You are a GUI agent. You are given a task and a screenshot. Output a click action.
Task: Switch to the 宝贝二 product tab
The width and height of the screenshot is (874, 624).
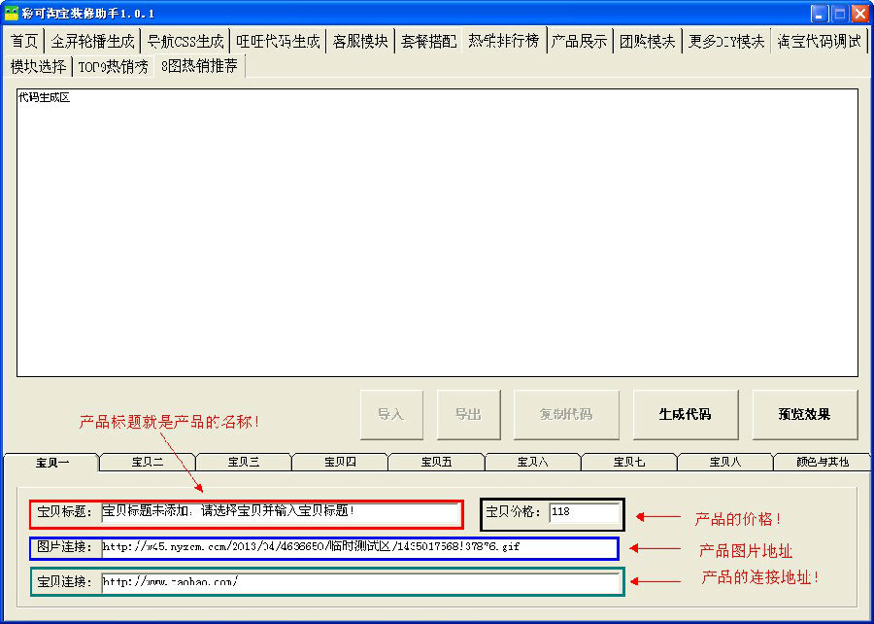148,462
